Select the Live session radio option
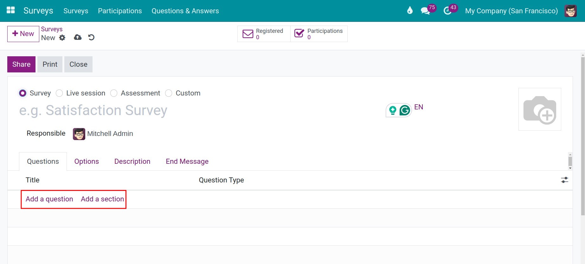The height and width of the screenshot is (264, 585). (x=59, y=93)
